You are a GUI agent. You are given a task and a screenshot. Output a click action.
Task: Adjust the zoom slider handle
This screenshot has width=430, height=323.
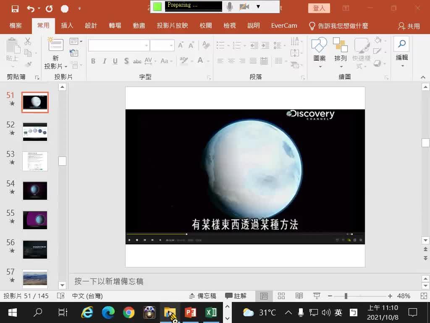coord(346,296)
